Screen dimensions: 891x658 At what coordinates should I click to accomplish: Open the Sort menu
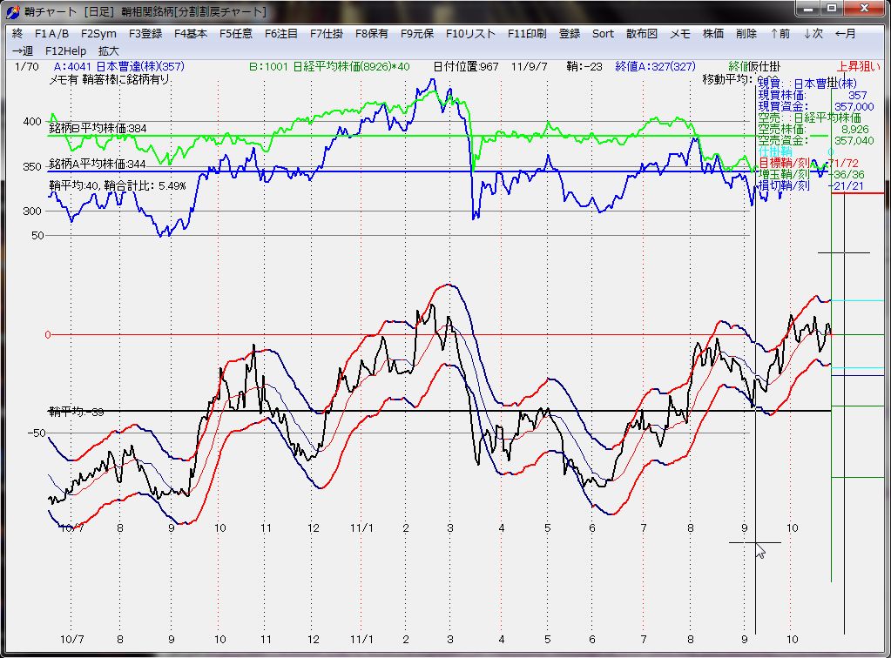603,33
